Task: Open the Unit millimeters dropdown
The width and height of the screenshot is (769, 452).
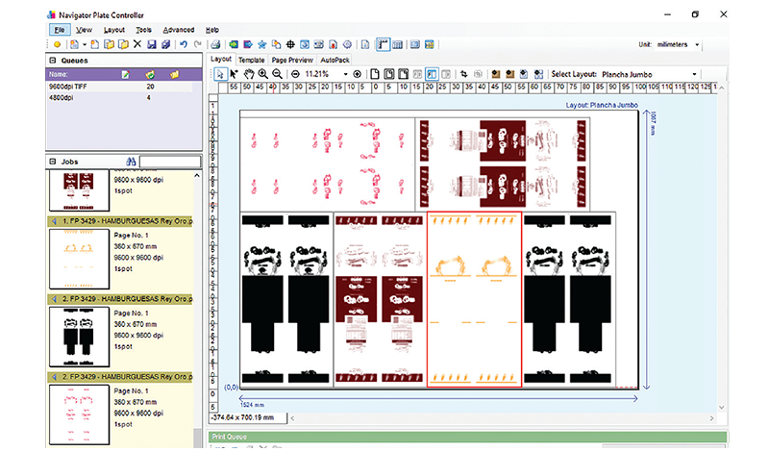Action: (x=697, y=44)
